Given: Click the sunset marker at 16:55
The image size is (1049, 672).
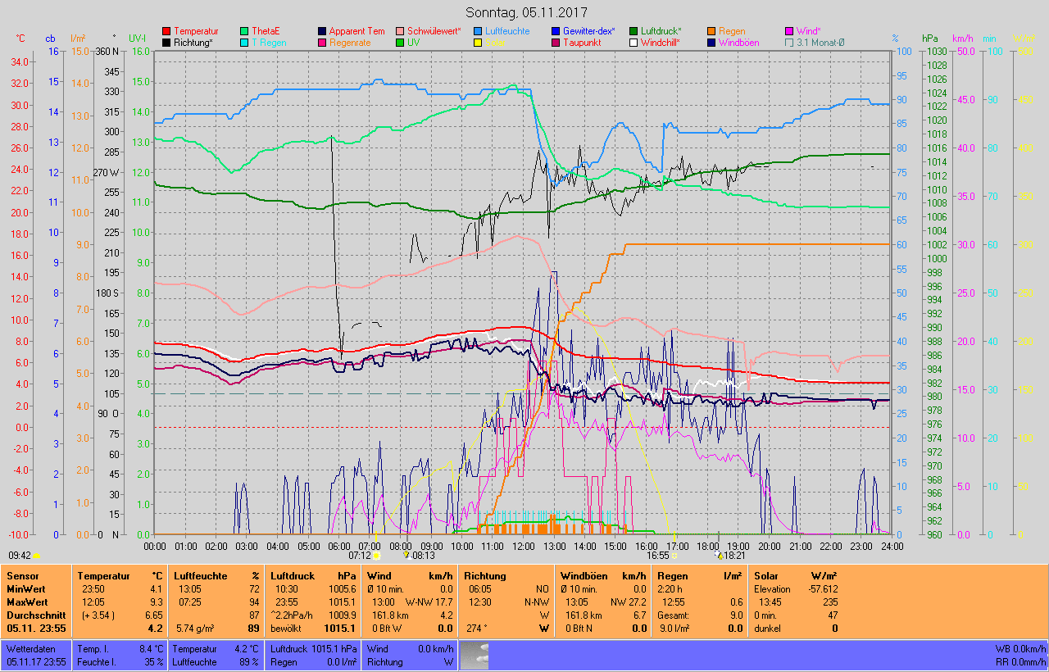Looking at the screenshot, I should 674,556.
